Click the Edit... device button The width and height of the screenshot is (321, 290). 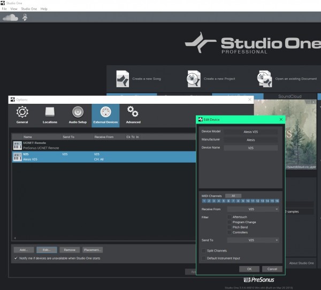(47, 250)
